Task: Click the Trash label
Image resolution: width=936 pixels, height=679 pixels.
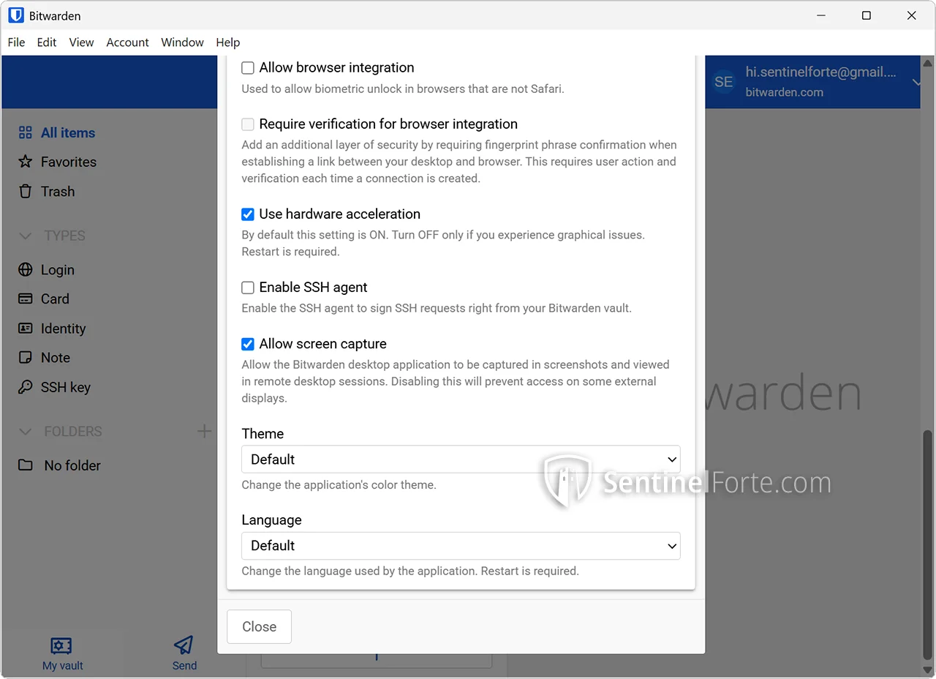Action: coord(58,191)
